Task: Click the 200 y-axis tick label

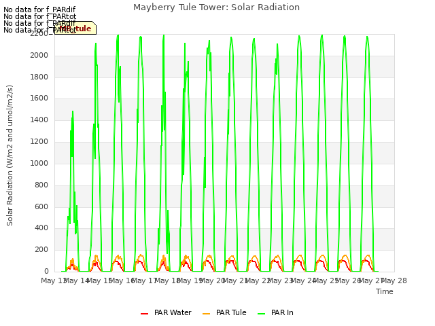Action: coord(41,250)
